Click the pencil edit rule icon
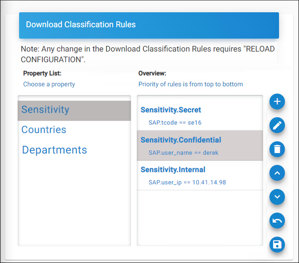 tap(277, 125)
